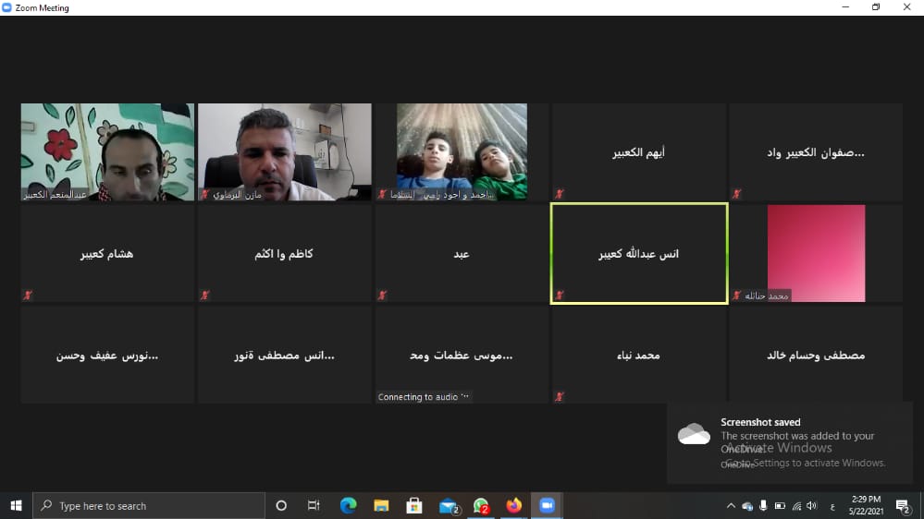Click muted mic icon on هشام كعبير tile
Viewport: 924px width, 519px height.
point(28,296)
